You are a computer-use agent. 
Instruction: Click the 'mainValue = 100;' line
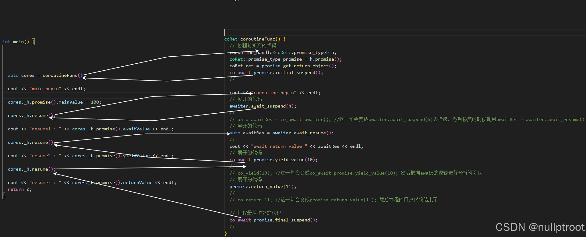point(54,102)
